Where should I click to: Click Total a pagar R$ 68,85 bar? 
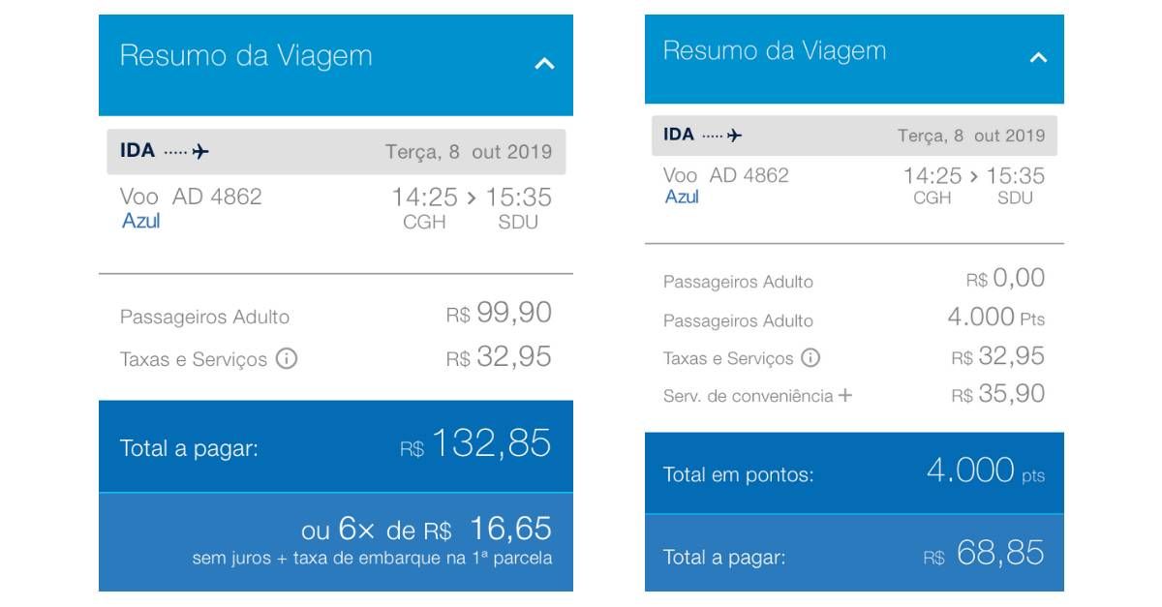854,553
